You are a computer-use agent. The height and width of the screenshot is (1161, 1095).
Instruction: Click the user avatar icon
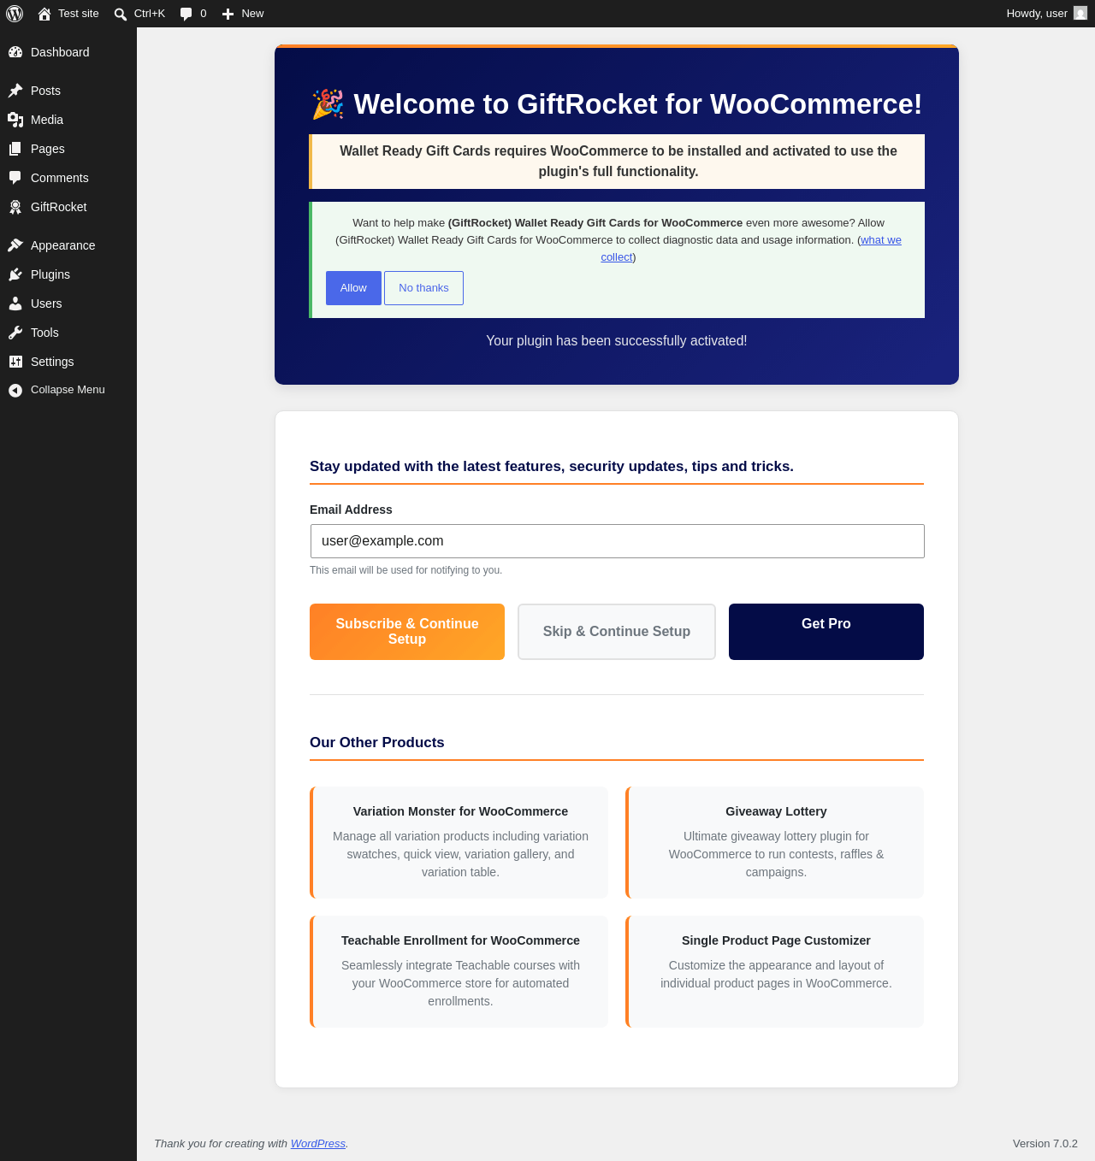(x=1080, y=13)
